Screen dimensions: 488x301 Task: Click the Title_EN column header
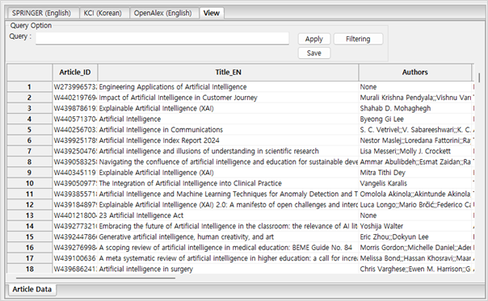click(228, 73)
